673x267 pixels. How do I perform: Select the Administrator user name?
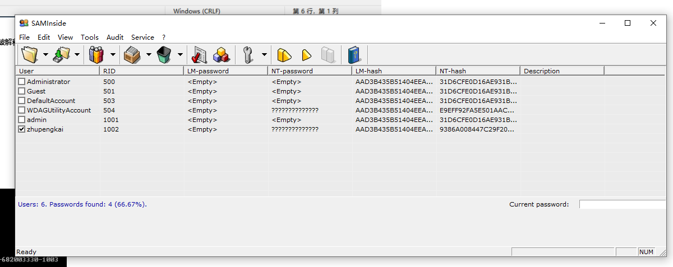(x=48, y=82)
